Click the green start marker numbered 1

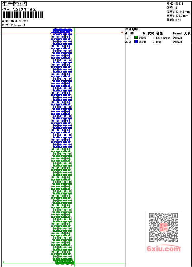[3, 262]
